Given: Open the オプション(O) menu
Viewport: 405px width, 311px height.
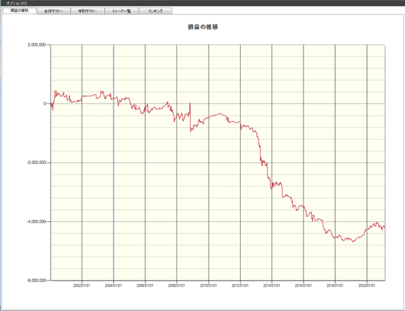Looking at the screenshot, I should pyautogui.click(x=16, y=3).
